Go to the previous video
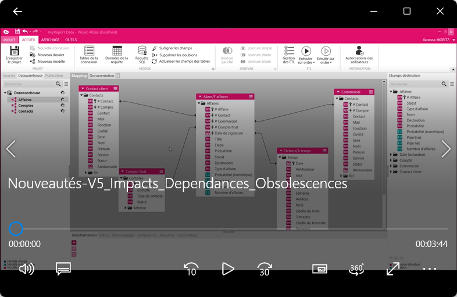 point(10,149)
